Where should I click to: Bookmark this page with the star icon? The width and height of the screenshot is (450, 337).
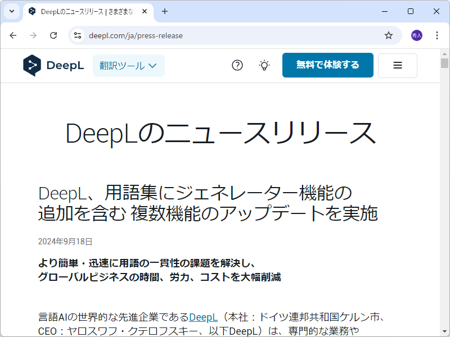388,35
